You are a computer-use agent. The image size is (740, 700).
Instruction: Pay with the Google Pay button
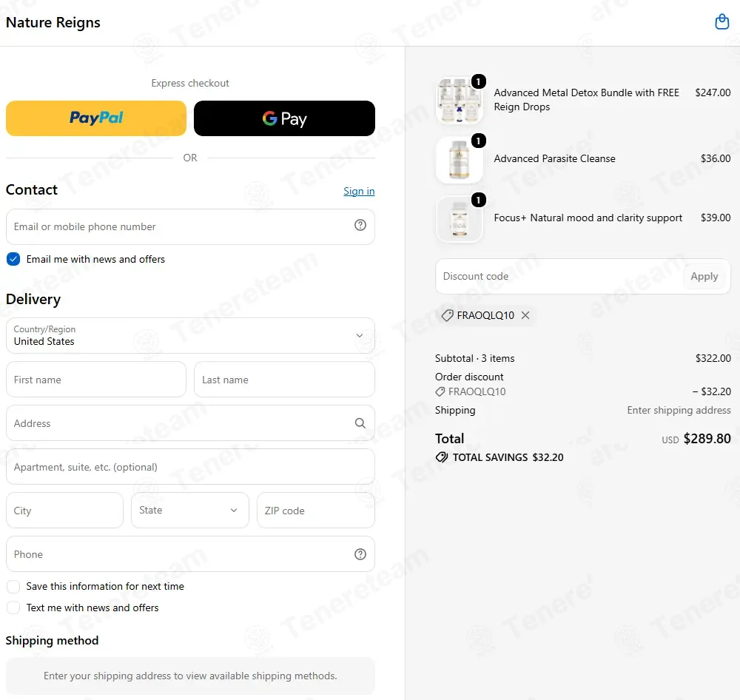point(285,118)
